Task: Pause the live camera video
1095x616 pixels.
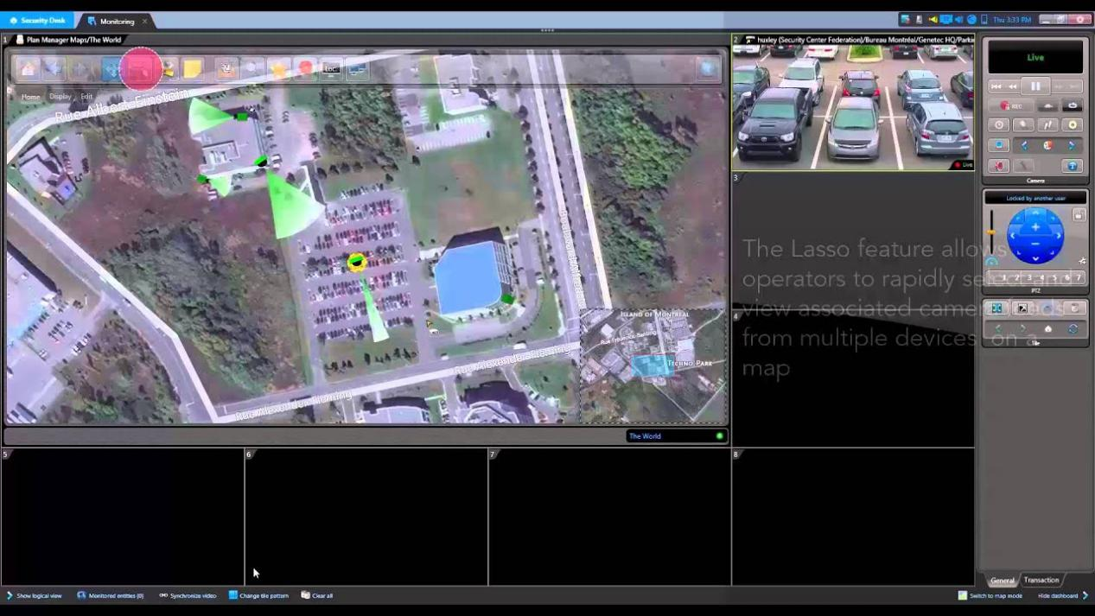Action: [1035, 86]
